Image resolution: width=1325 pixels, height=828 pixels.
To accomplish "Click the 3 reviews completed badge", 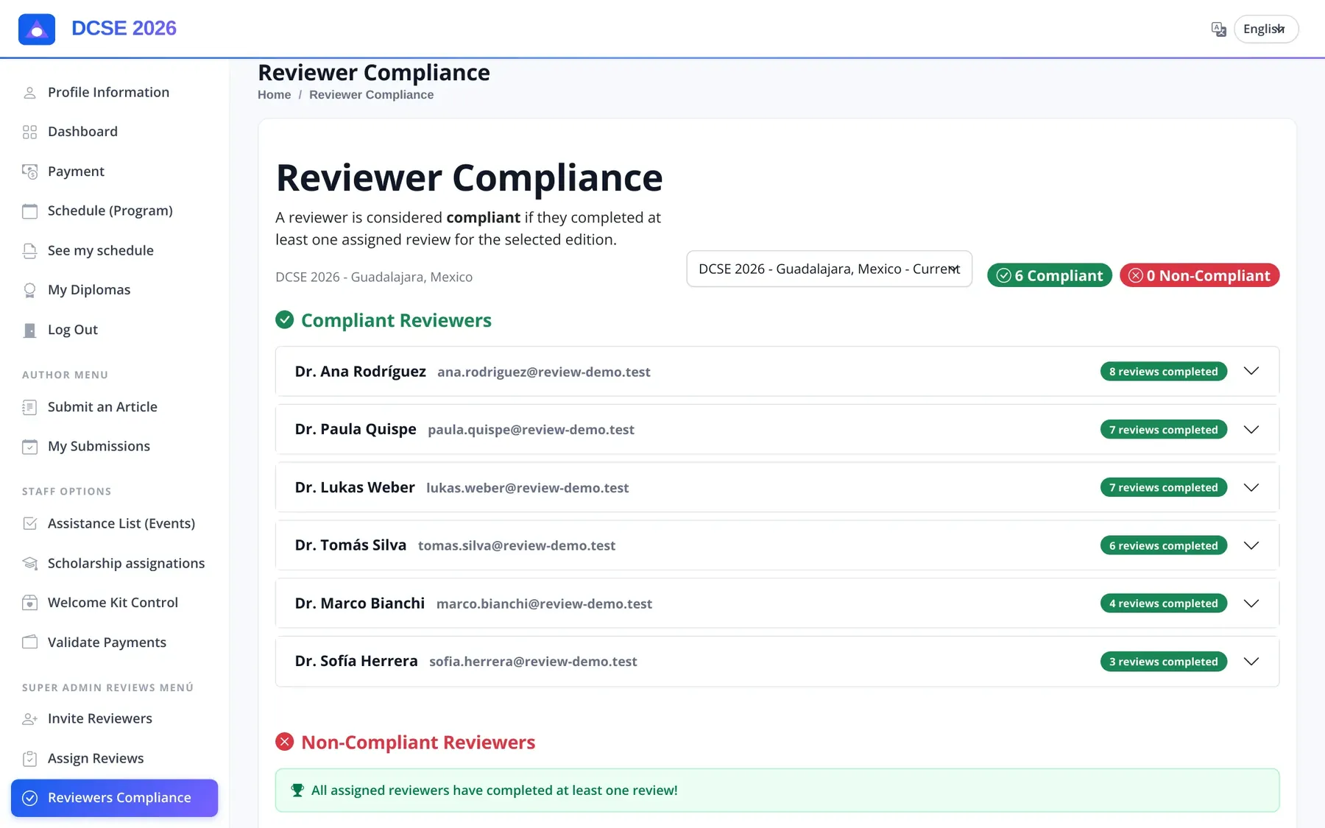I will [x=1163, y=662].
